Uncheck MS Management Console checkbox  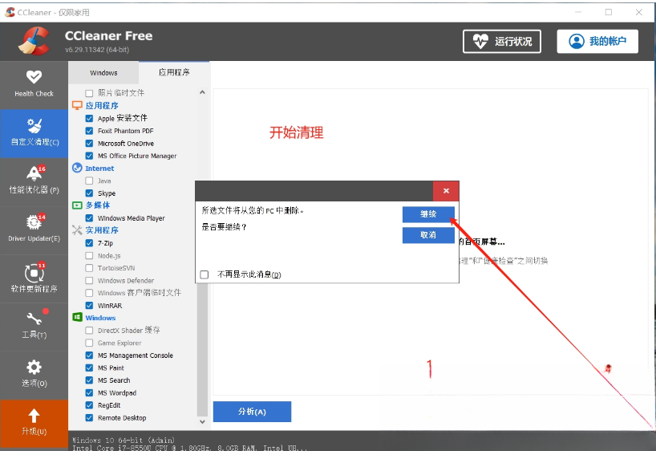(89, 356)
